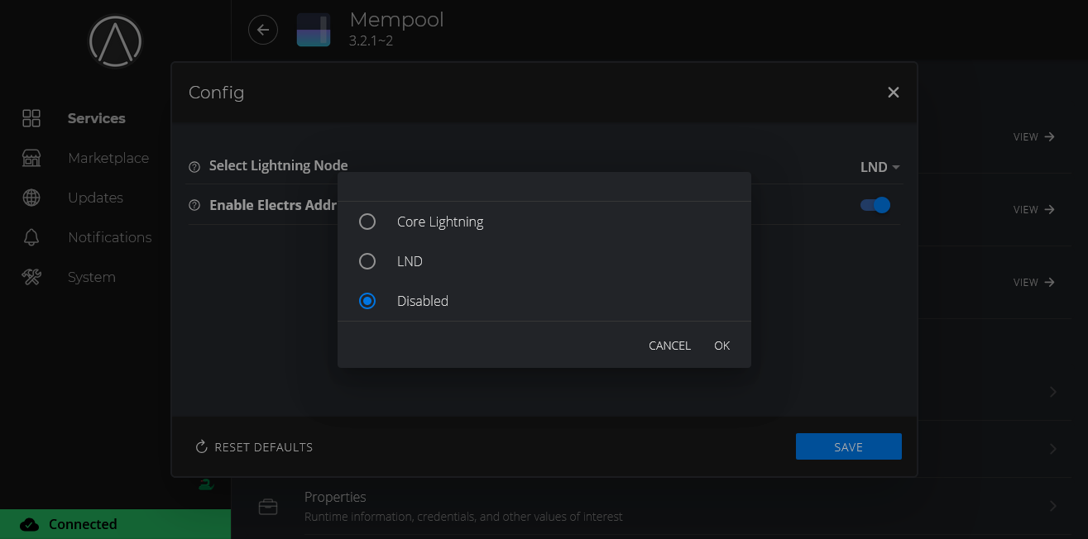1088x539 pixels.
Task: Click the back arrow beside Mempool
Action: tap(263, 31)
